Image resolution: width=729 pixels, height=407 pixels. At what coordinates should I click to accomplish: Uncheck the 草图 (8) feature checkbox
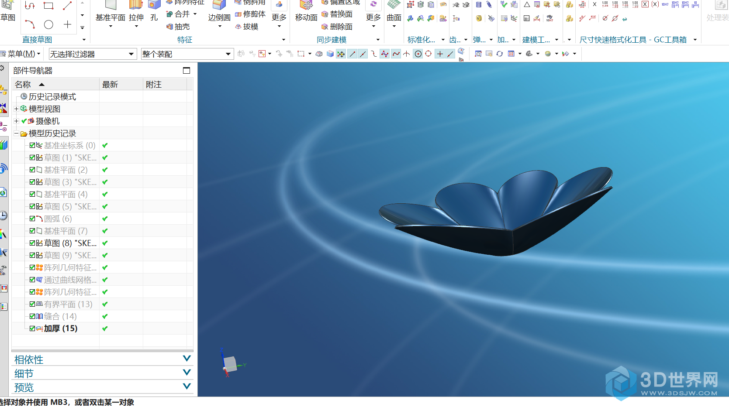[x=32, y=243]
